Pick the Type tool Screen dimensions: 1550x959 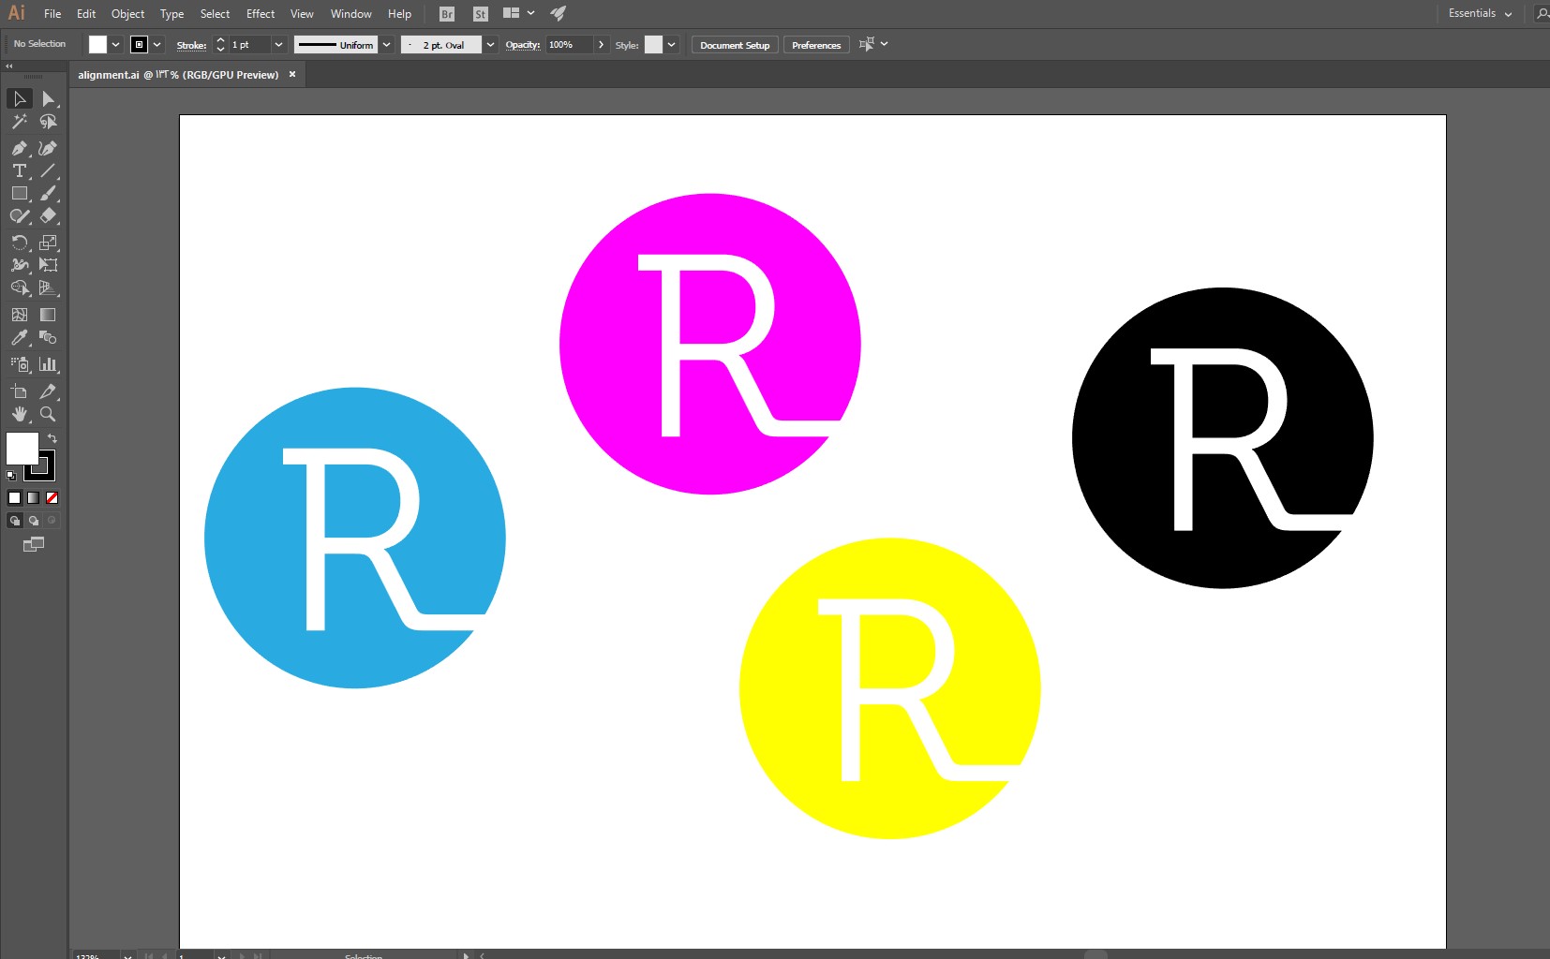(20, 170)
